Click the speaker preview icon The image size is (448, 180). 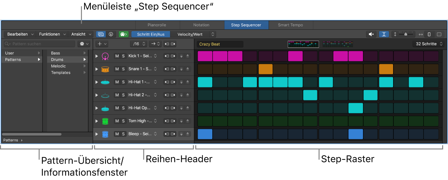point(372,34)
